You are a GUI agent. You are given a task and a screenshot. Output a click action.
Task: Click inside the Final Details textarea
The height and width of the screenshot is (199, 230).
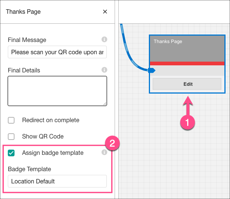[x=57, y=91]
